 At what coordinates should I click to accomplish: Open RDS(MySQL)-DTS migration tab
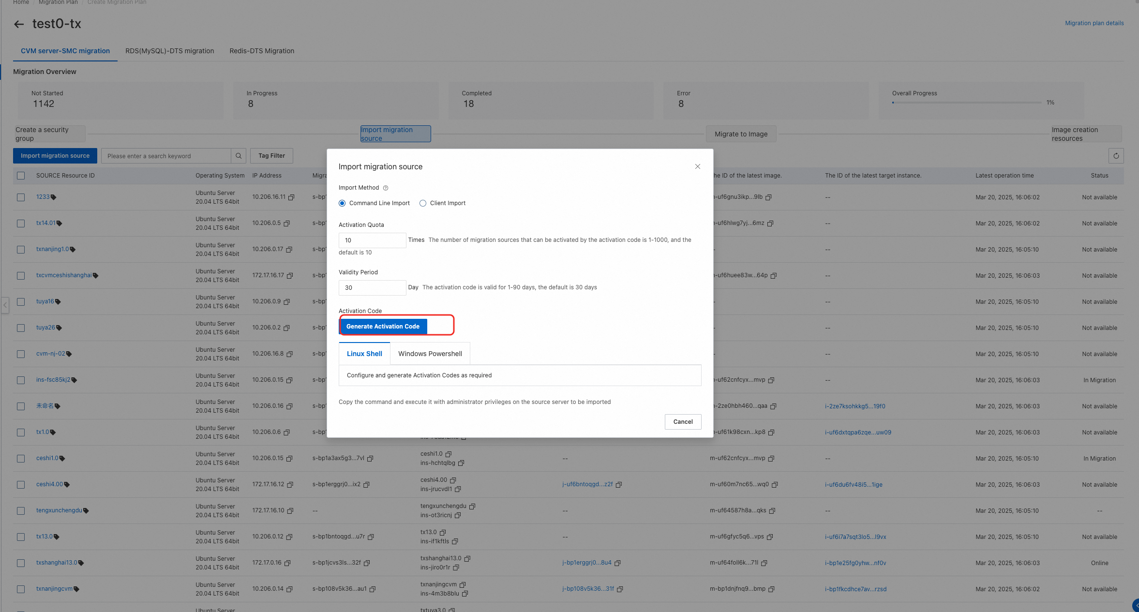(x=169, y=51)
